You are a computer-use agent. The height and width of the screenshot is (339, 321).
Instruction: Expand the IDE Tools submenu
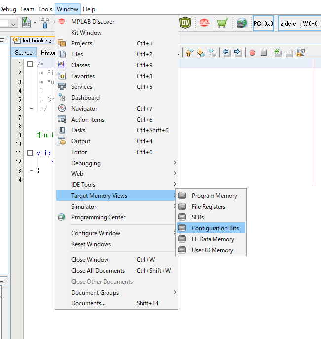(x=117, y=185)
